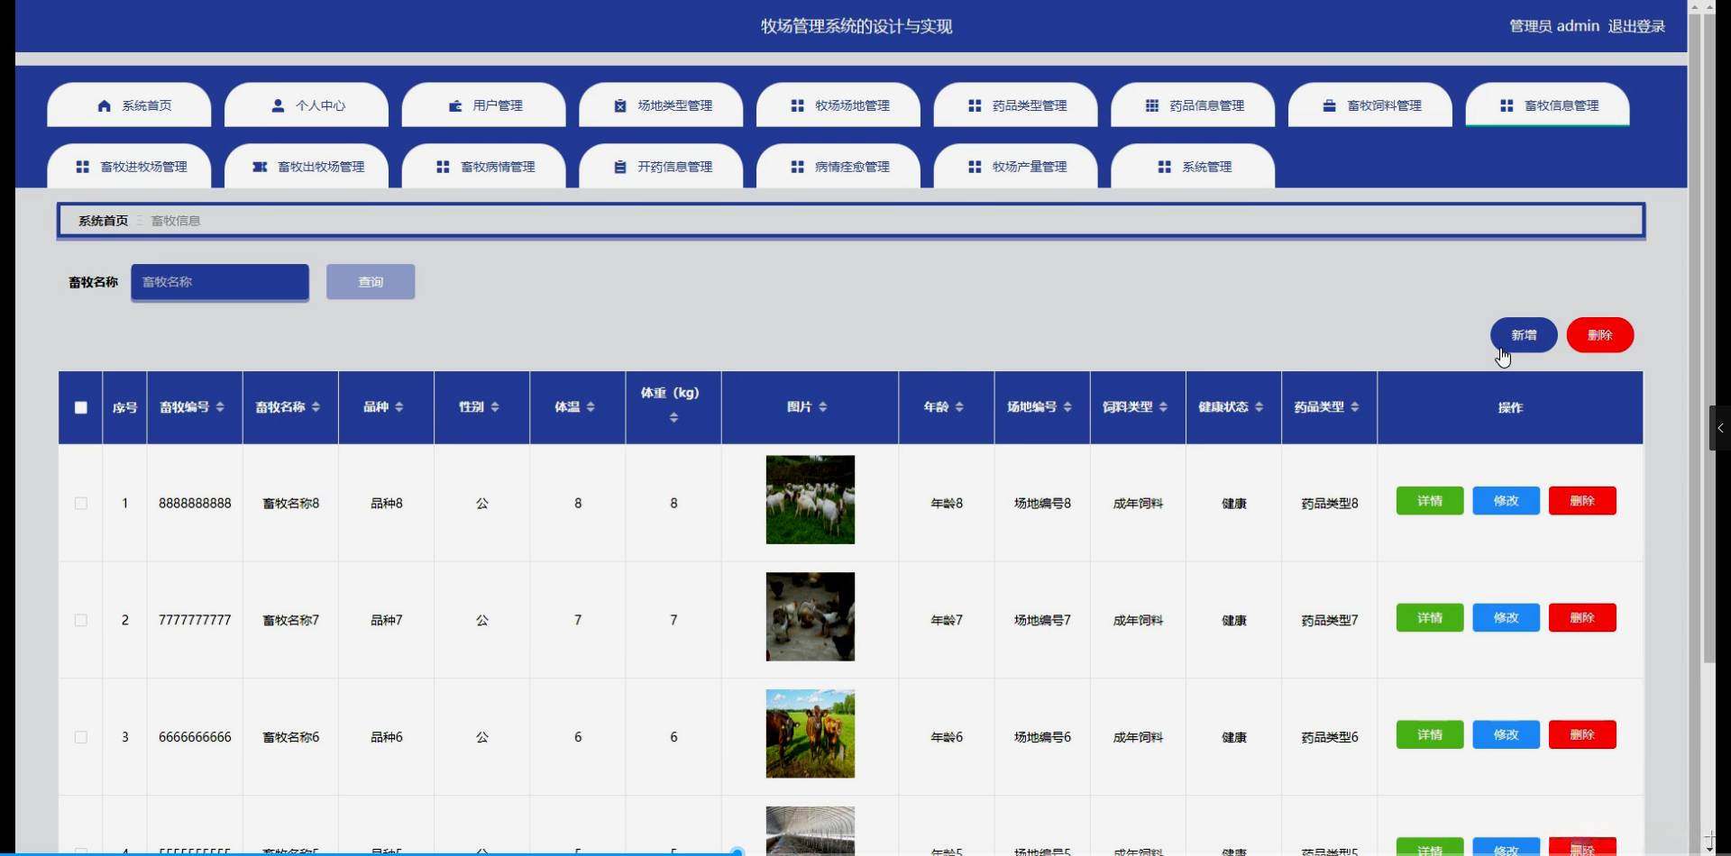View 详情 for row 畜牧名称6
The height and width of the screenshot is (856, 1731).
(x=1430, y=735)
